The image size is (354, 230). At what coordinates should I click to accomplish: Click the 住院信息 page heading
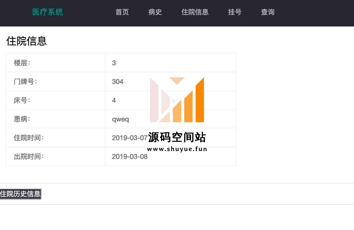tap(26, 41)
